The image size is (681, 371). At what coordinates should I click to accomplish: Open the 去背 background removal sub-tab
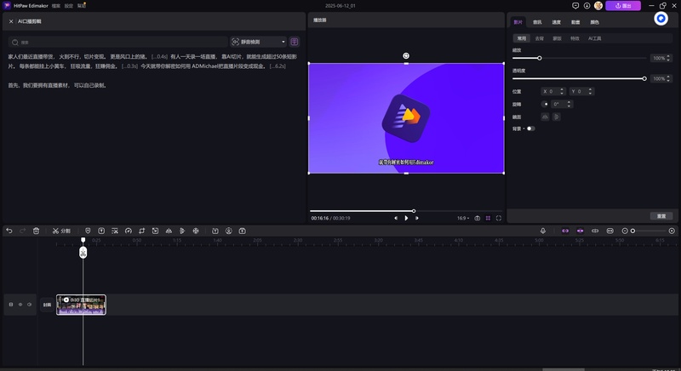[x=539, y=38]
